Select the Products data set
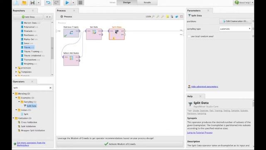The height and width of the screenshot is (150, 266). (28, 31)
